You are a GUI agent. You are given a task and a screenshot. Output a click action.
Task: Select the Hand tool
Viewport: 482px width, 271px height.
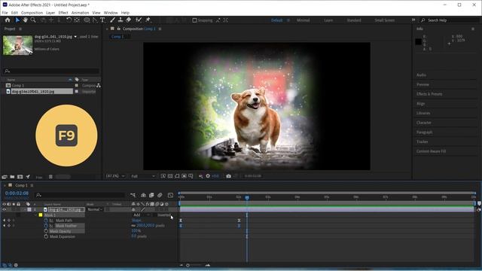pyautogui.click(x=25, y=20)
